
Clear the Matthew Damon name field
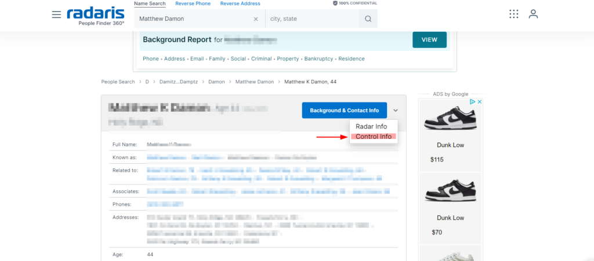click(x=256, y=19)
